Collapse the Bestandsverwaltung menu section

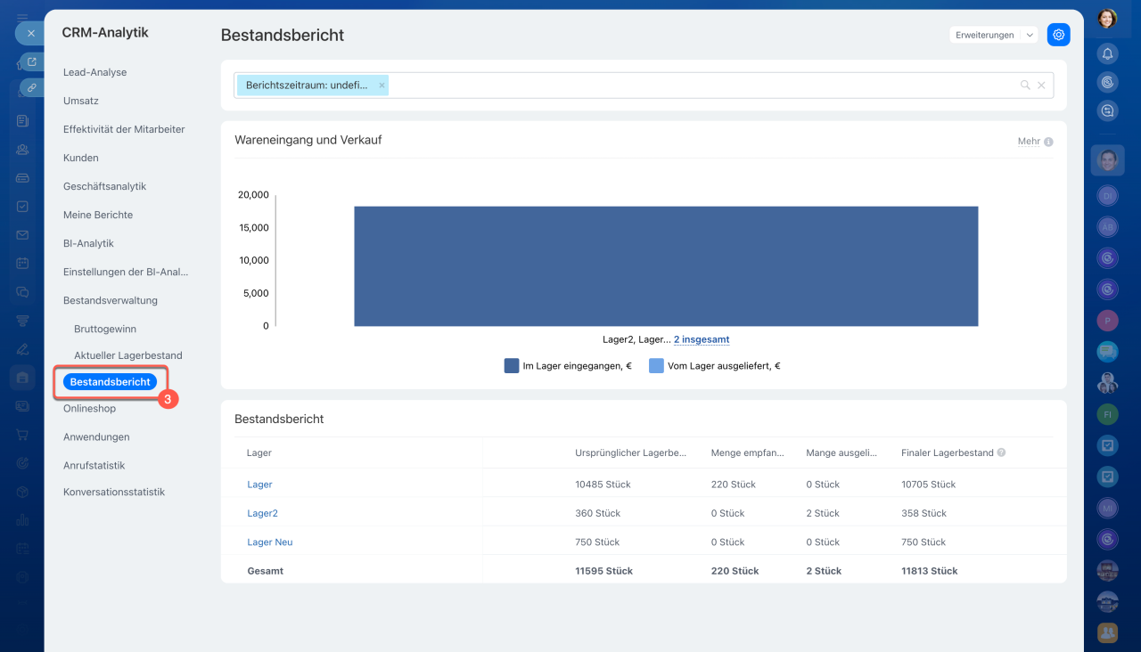(110, 300)
